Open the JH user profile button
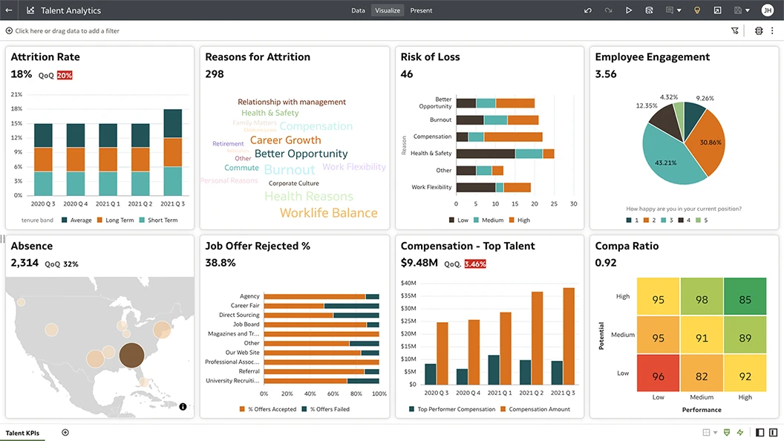The height and width of the screenshot is (441, 784). (x=767, y=10)
